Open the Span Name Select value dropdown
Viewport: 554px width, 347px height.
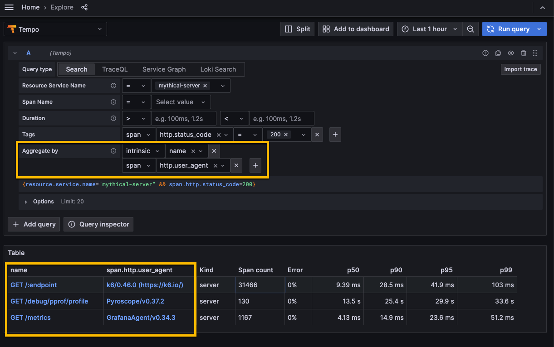181,101
